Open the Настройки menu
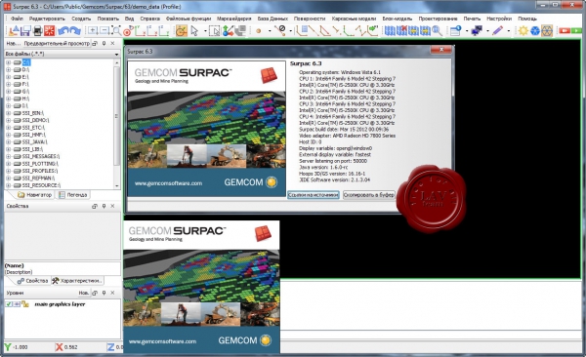This screenshot has width=586, height=357. 499,19
